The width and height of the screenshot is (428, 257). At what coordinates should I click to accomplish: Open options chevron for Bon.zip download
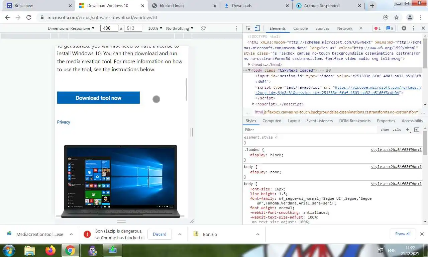[257, 234]
